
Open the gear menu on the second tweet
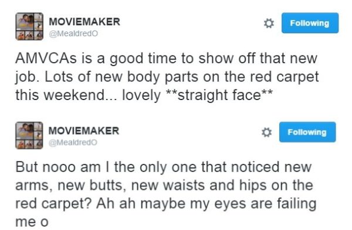tap(266, 132)
